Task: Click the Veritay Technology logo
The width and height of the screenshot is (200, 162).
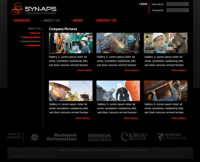Action: pyautogui.click(x=172, y=137)
